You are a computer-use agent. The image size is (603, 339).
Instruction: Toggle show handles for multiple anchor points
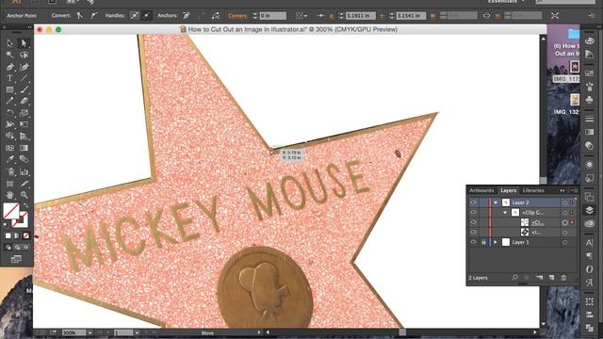click(x=134, y=16)
